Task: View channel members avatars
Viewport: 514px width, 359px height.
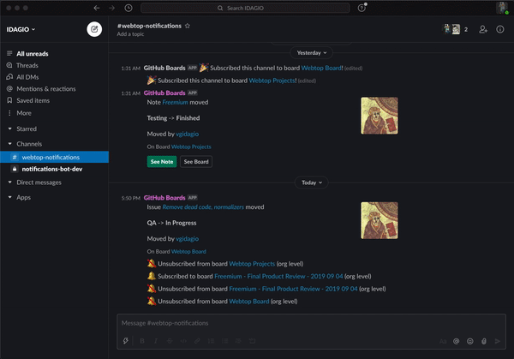Action: [x=456, y=29]
